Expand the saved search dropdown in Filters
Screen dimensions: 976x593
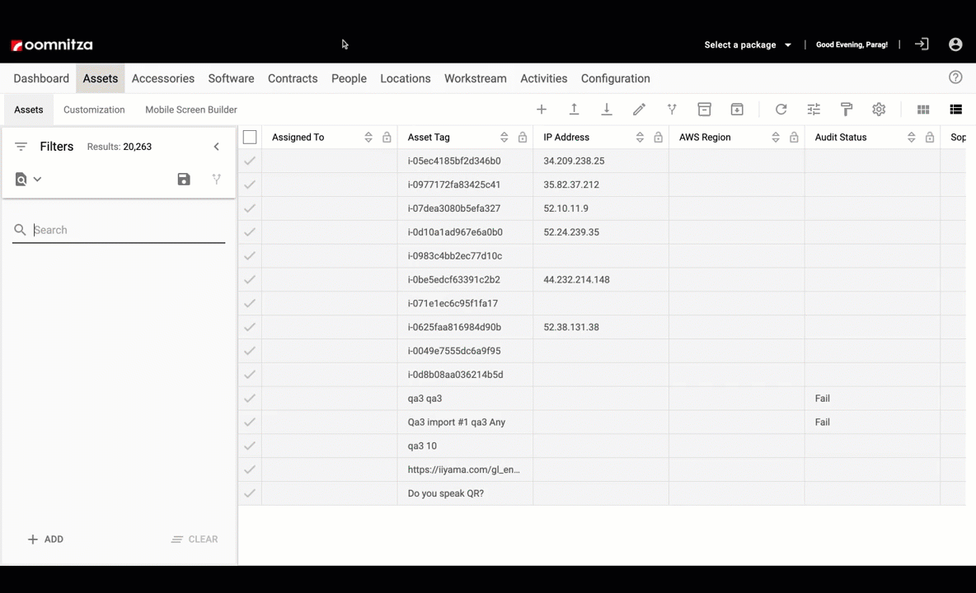(x=28, y=180)
